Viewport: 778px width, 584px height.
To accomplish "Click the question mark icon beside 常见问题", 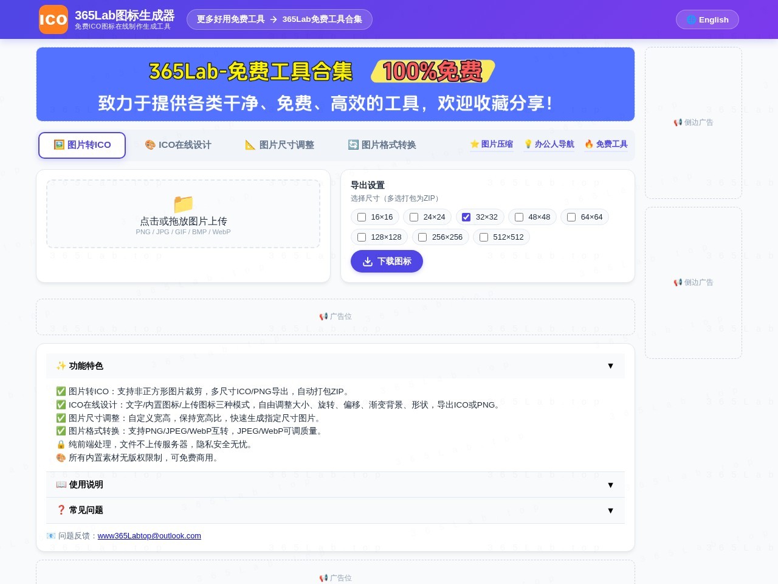I will click(x=61, y=510).
